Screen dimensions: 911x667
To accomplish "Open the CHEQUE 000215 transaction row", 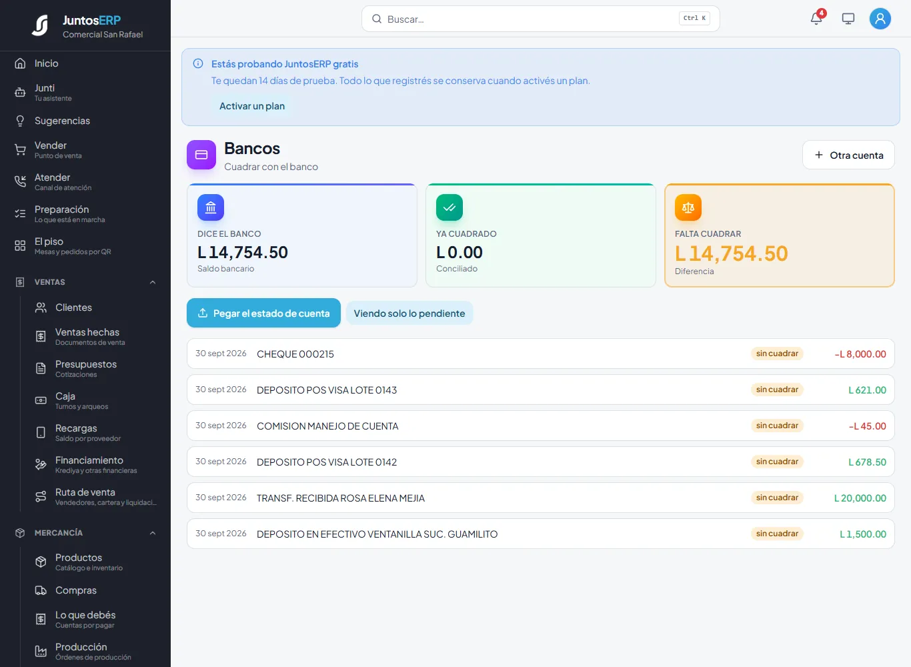I will point(541,354).
